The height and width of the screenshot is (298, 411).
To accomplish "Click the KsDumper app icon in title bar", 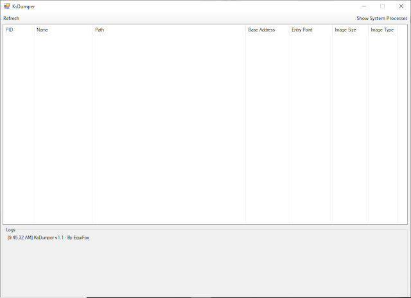I will (7, 6).
